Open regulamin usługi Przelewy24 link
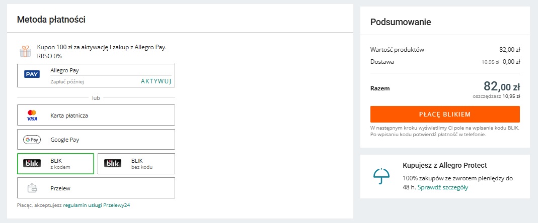538x223 pixels. (97, 205)
